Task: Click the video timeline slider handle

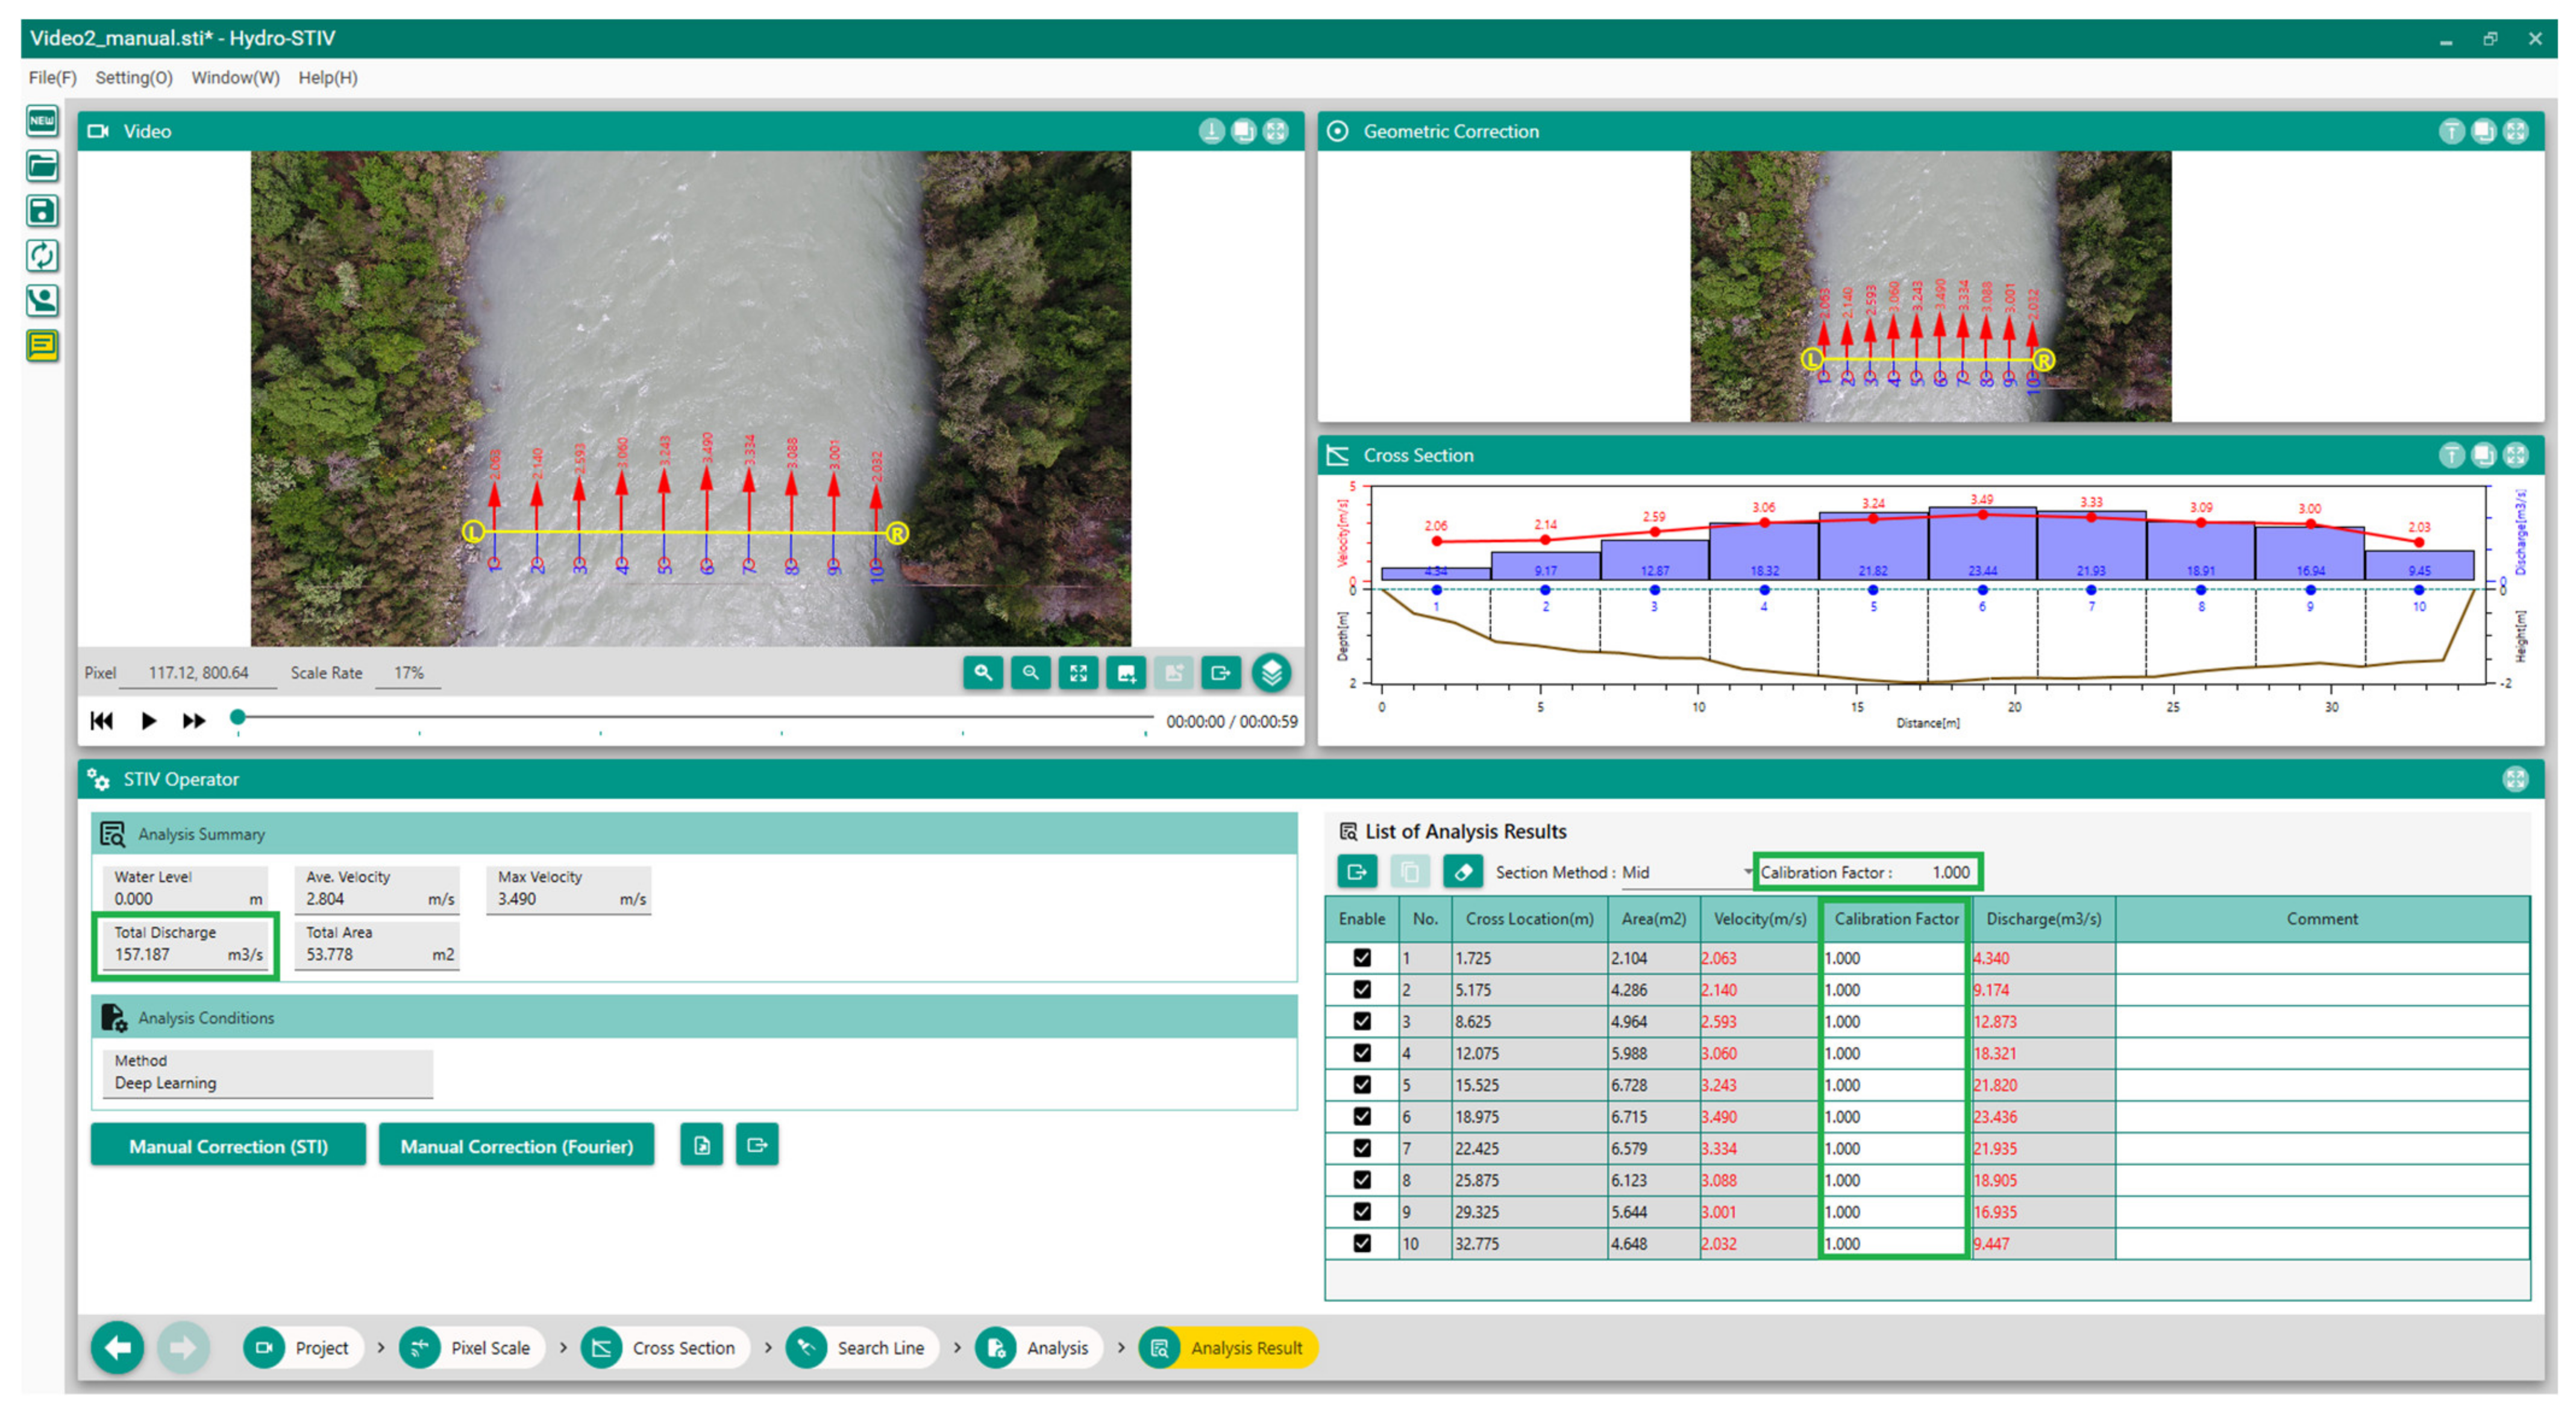Action: [x=238, y=717]
